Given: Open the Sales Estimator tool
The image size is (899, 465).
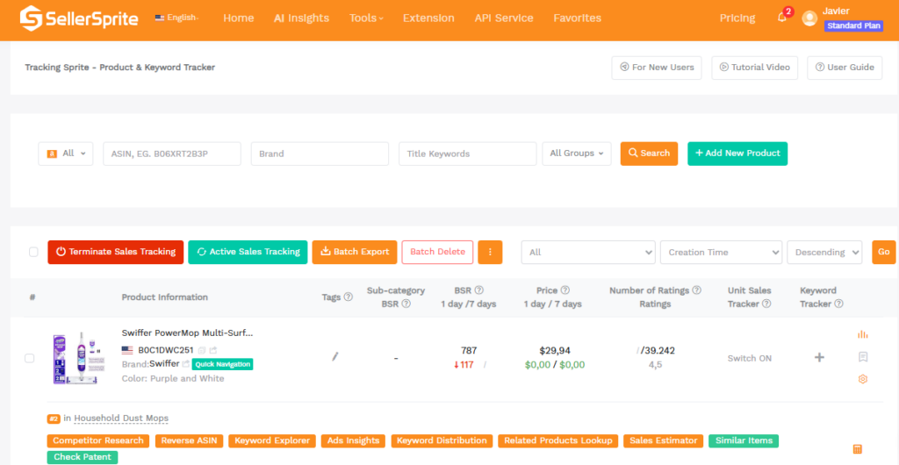Looking at the screenshot, I should click(664, 441).
